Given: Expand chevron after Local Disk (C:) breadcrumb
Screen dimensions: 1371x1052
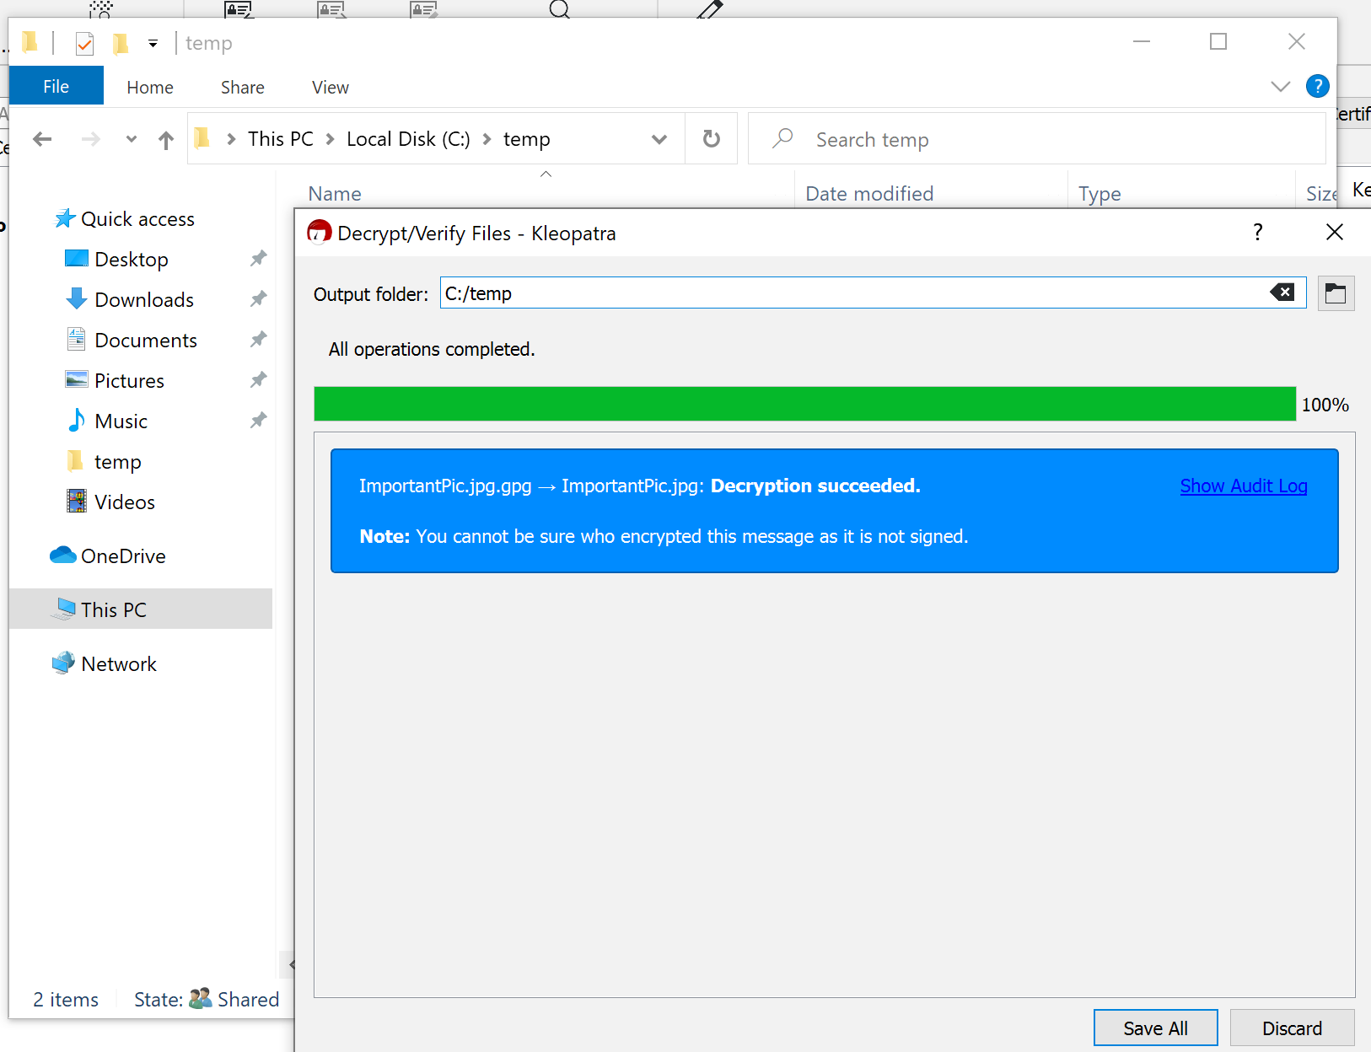Looking at the screenshot, I should (x=487, y=139).
